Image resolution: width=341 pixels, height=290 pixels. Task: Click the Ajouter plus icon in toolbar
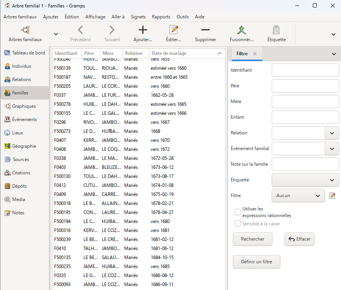point(143,30)
